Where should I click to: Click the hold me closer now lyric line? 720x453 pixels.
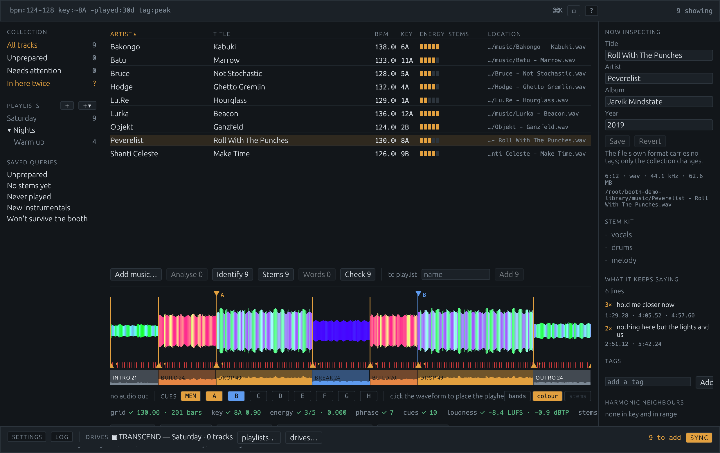(x=645, y=304)
